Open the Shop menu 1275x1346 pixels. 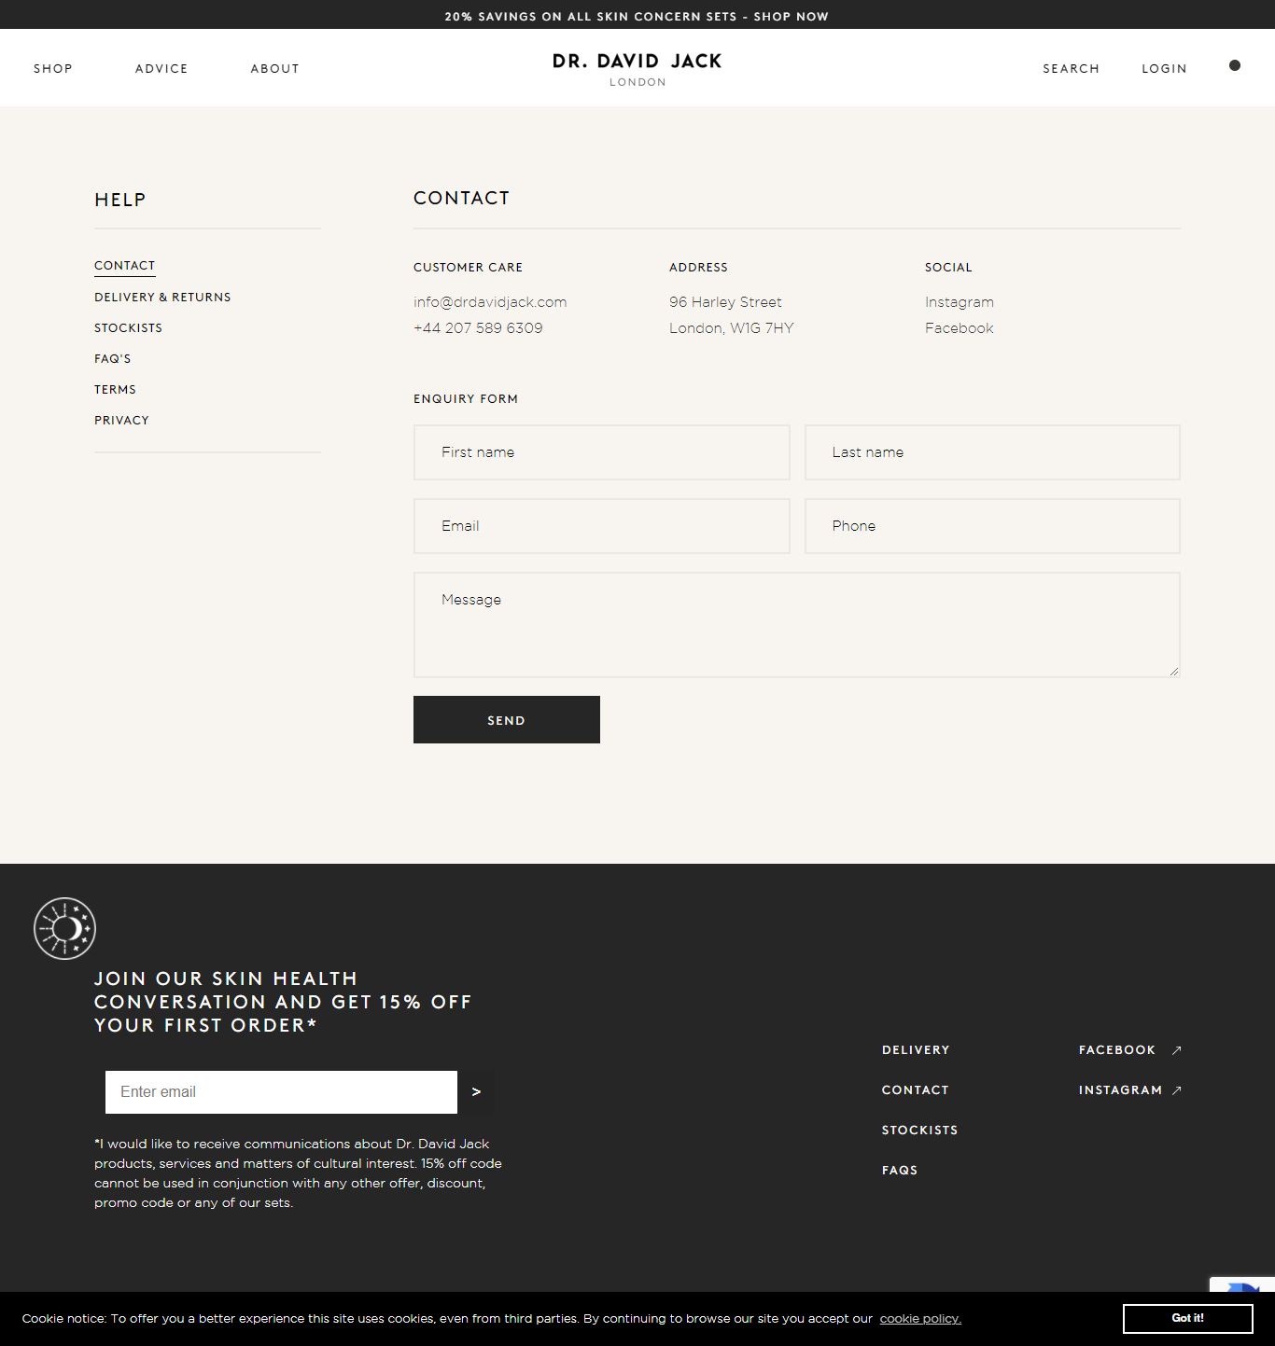(x=53, y=69)
